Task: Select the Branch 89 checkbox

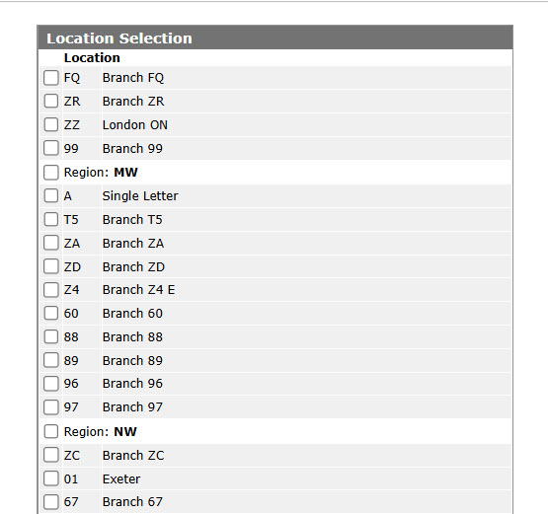Action: pos(51,360)
